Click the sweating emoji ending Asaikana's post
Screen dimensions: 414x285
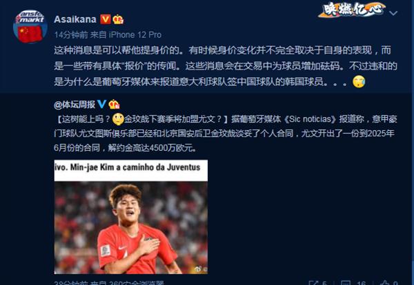[x=359, y=82]
